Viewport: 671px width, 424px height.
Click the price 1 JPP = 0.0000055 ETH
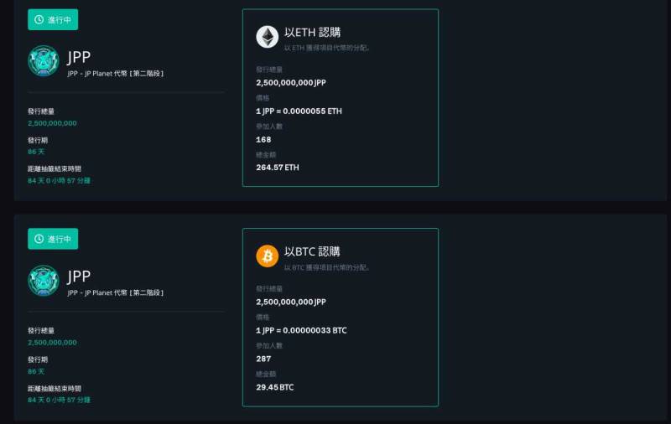(299, 111)
